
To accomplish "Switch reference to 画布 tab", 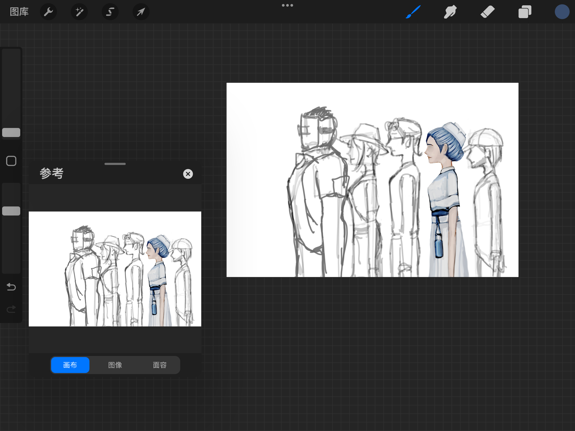I will tap(70, 365).
